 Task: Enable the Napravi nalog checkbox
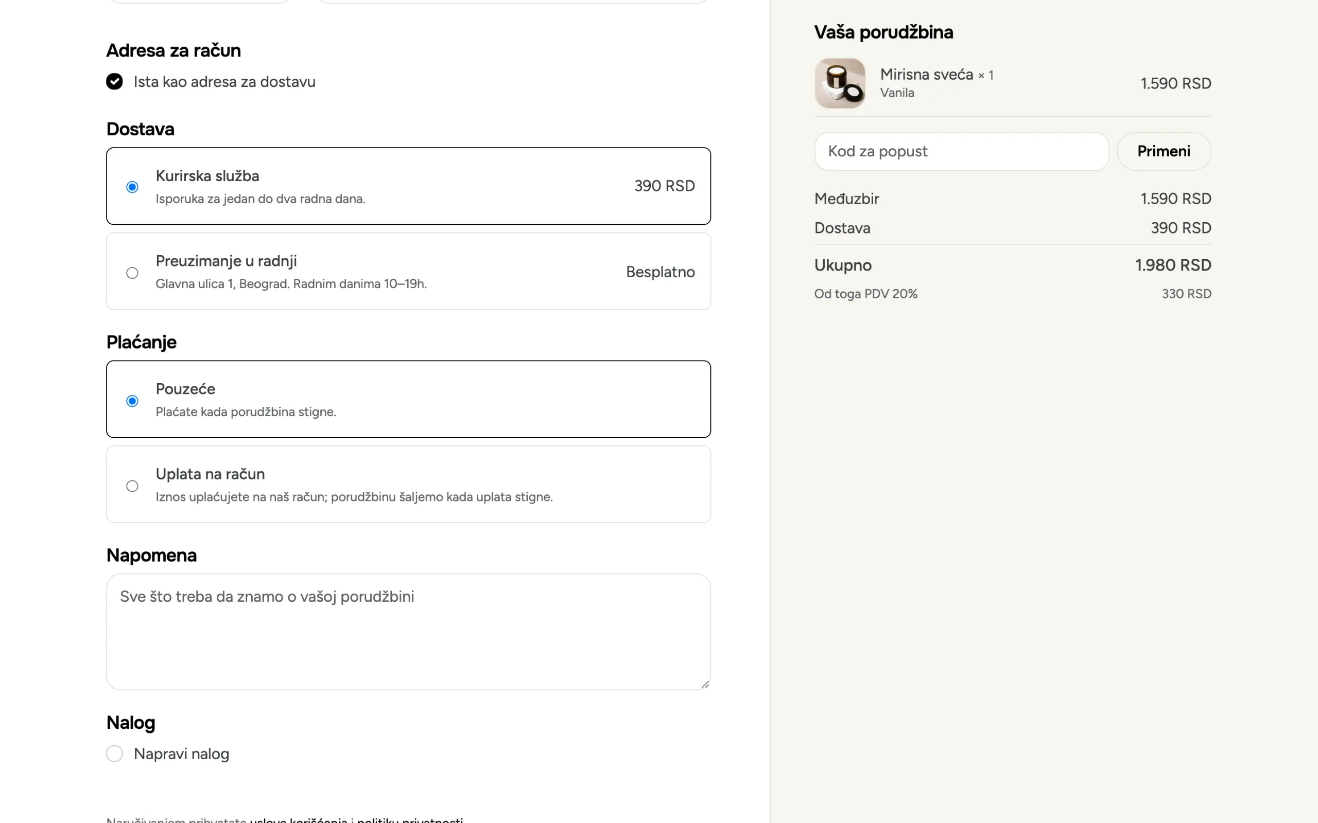[114, 754]
